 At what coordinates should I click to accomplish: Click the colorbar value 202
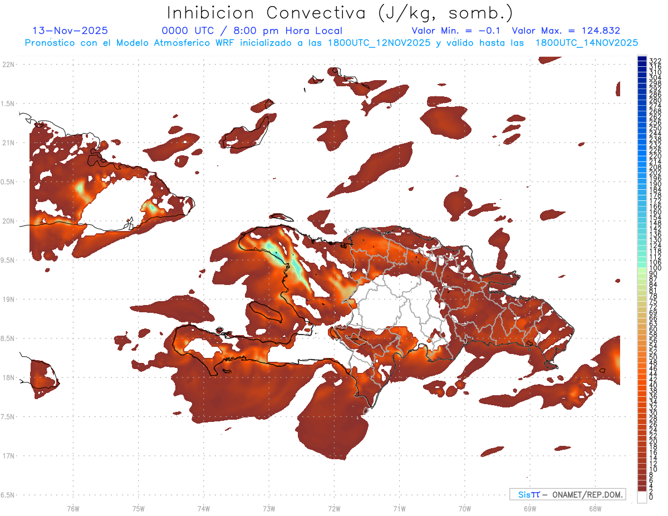(655, 173)
